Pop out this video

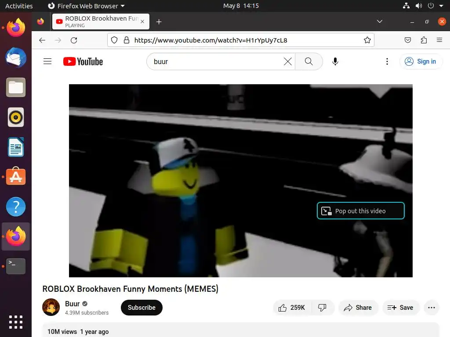coord(360,211)
